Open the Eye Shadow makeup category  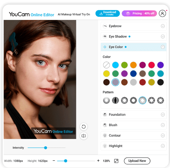[x=134, y=36]
